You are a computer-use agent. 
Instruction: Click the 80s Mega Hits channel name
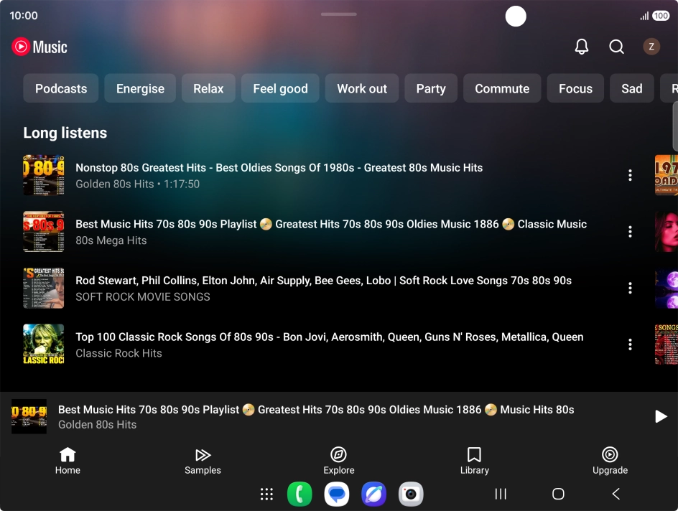point(111,240)
